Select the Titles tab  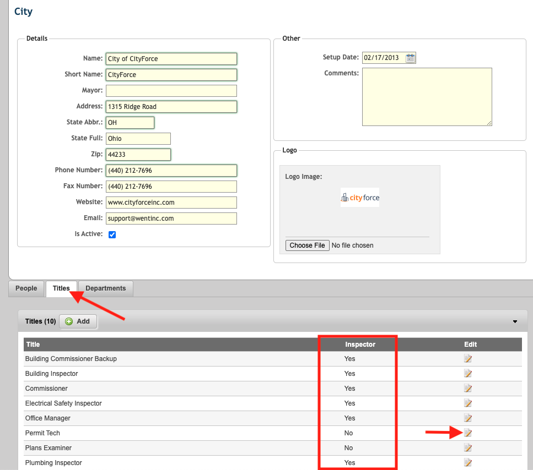61,288
